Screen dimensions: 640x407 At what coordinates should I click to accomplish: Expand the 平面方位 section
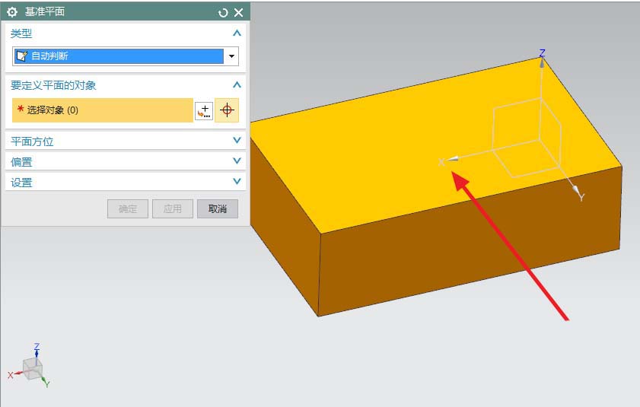pos(237,141)
